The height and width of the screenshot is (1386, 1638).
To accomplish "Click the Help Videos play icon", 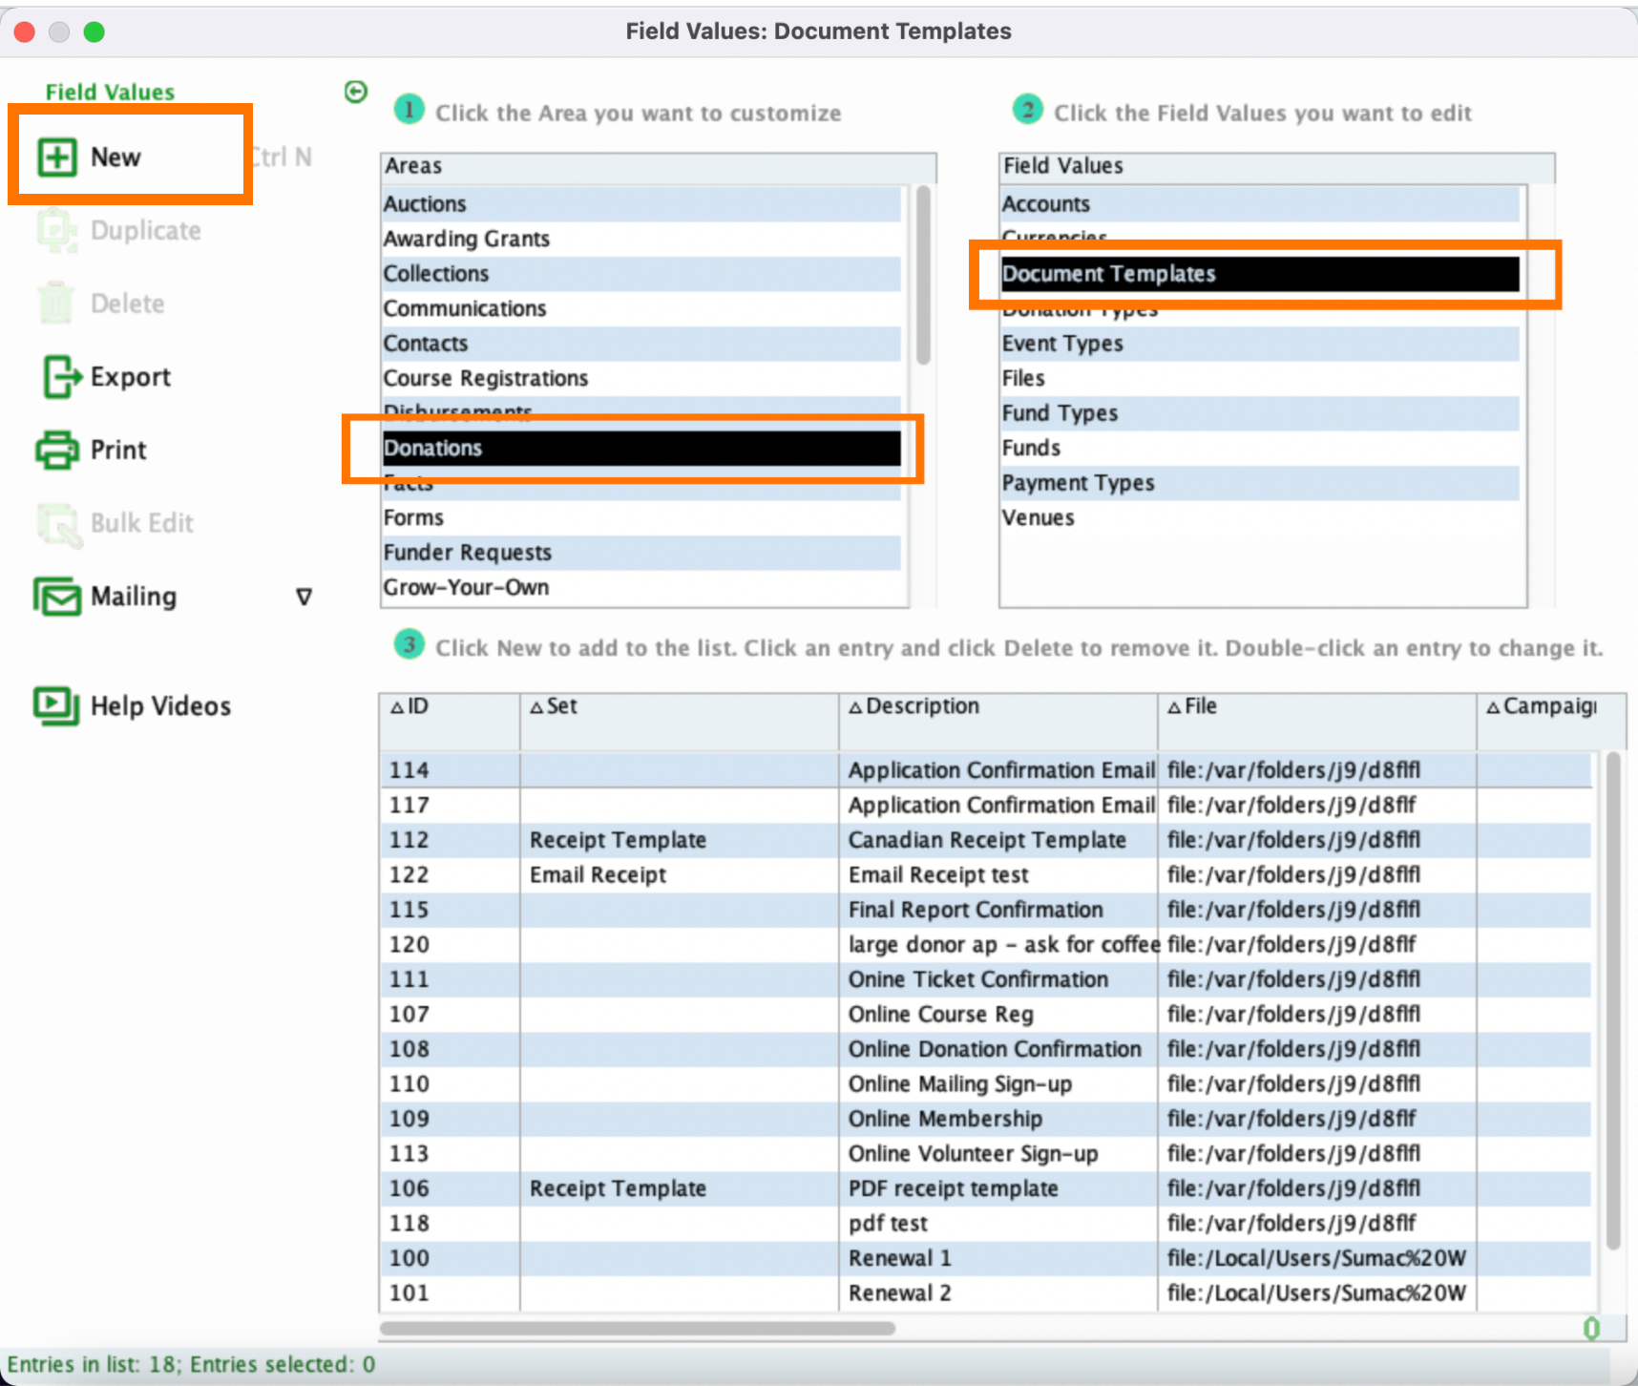I will click(x=57, y=706).
